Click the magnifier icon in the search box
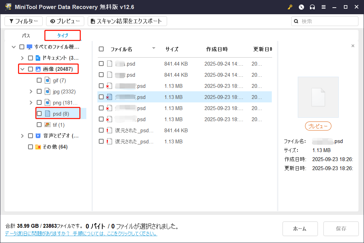The width and height of the screenshot is (364, 243). point(296,21)
